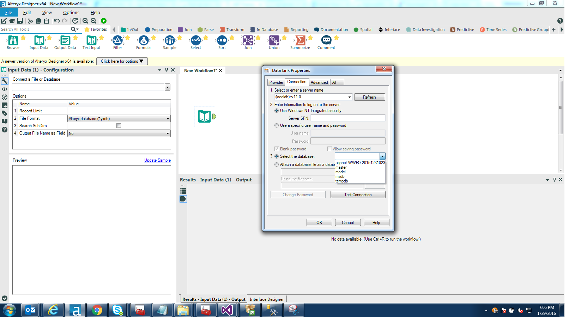
Task: Open search tools magnifier dropdown
Action: 74,29
